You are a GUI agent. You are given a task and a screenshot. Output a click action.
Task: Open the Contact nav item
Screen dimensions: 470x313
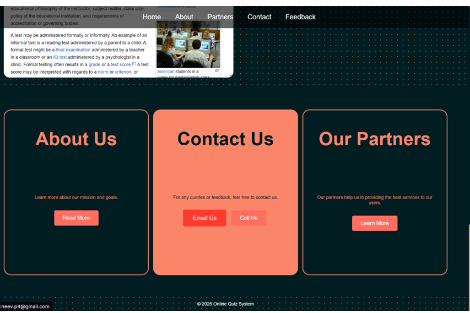(260, 17)
